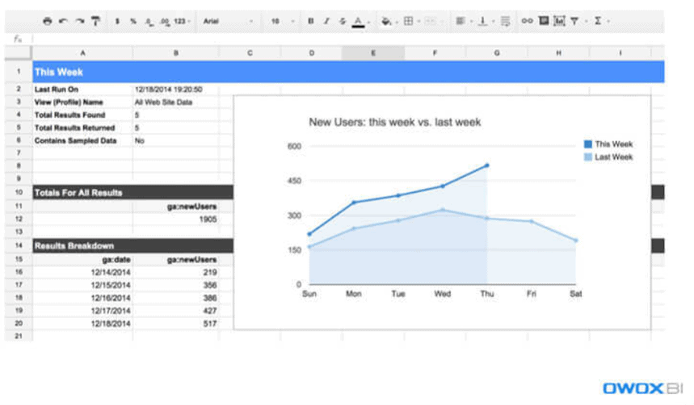Click the 'All Web Site Data' cell
The height and width of the screenshot is (405, 694).
(175, 102)
